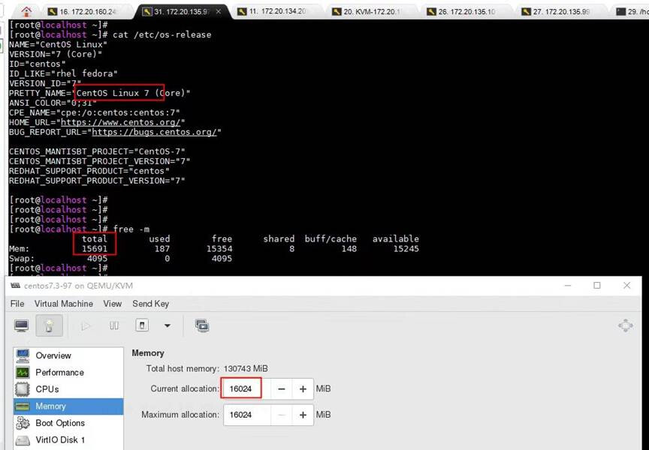This screenshot has height=450, width=649.
Task: Click the Shut Down power icon
Action: point(142,325)
